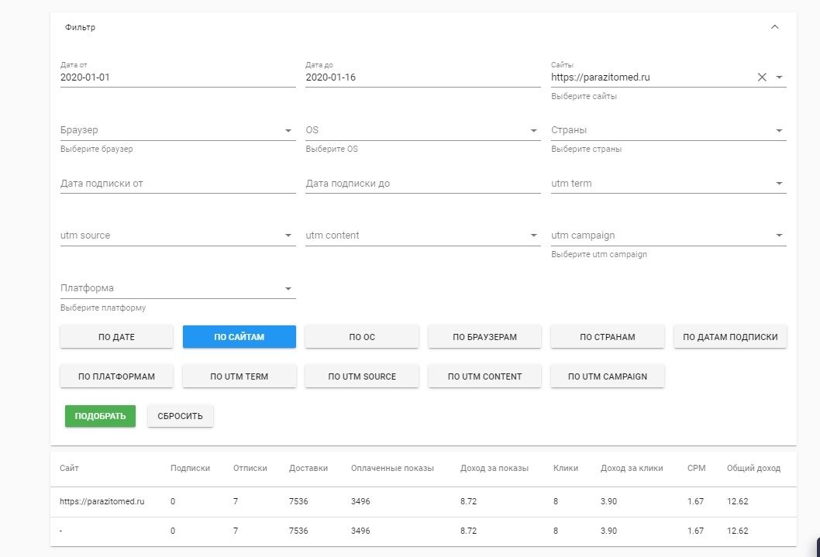
Task: Click 8.72 in the totals row
Action: 468,531
